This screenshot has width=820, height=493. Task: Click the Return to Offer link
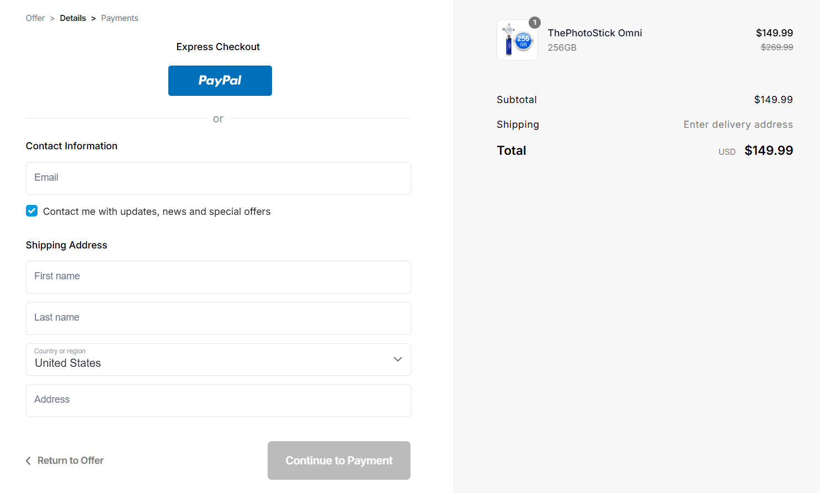(70, 460)
